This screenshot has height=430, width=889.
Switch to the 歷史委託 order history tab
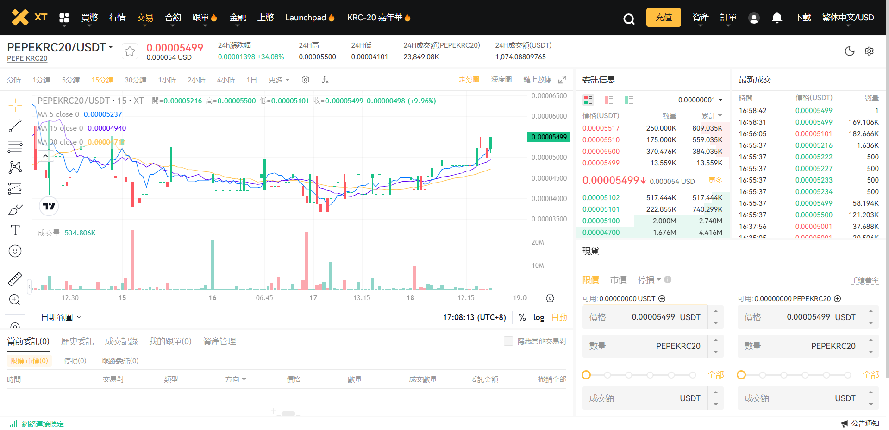coord(77,341)
